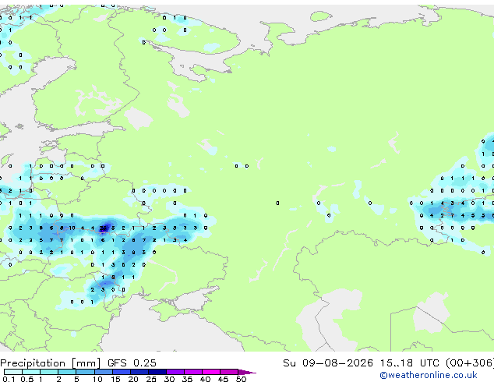Screen dimensions: 494x382
Task: Click the '23' precipitation value on map
Action: pyautogui.click(x=103, y=228)
